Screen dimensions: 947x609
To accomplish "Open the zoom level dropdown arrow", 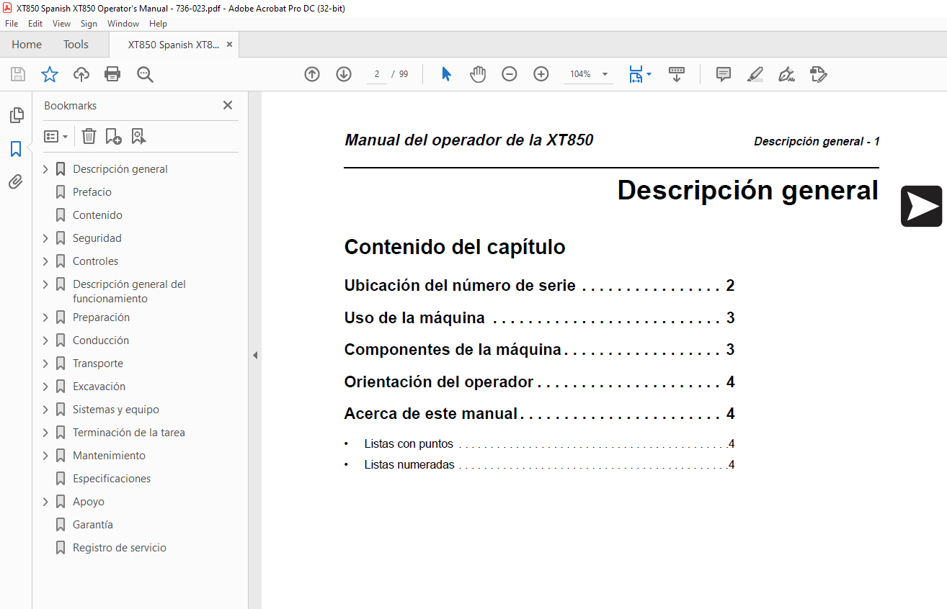I will [x=605, y=74].
